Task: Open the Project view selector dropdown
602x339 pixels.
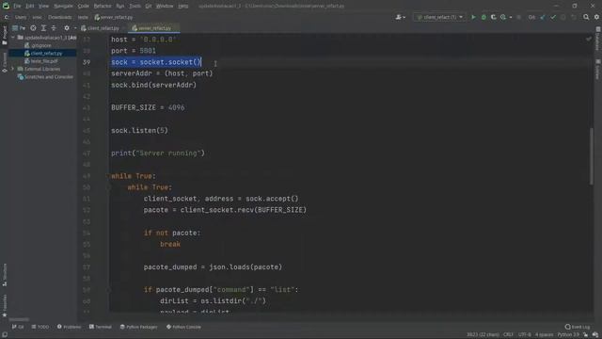Action: coord(19,28)
